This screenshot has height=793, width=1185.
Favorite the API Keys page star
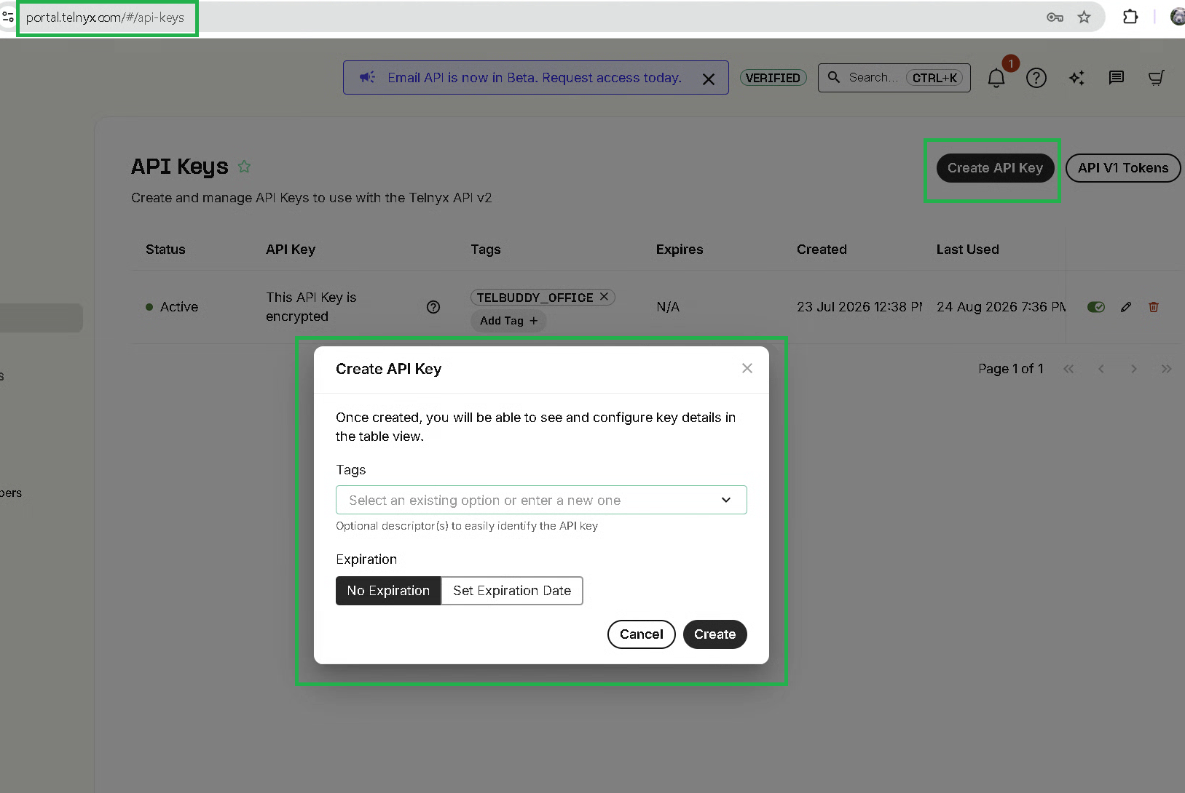tap(245, 167)
